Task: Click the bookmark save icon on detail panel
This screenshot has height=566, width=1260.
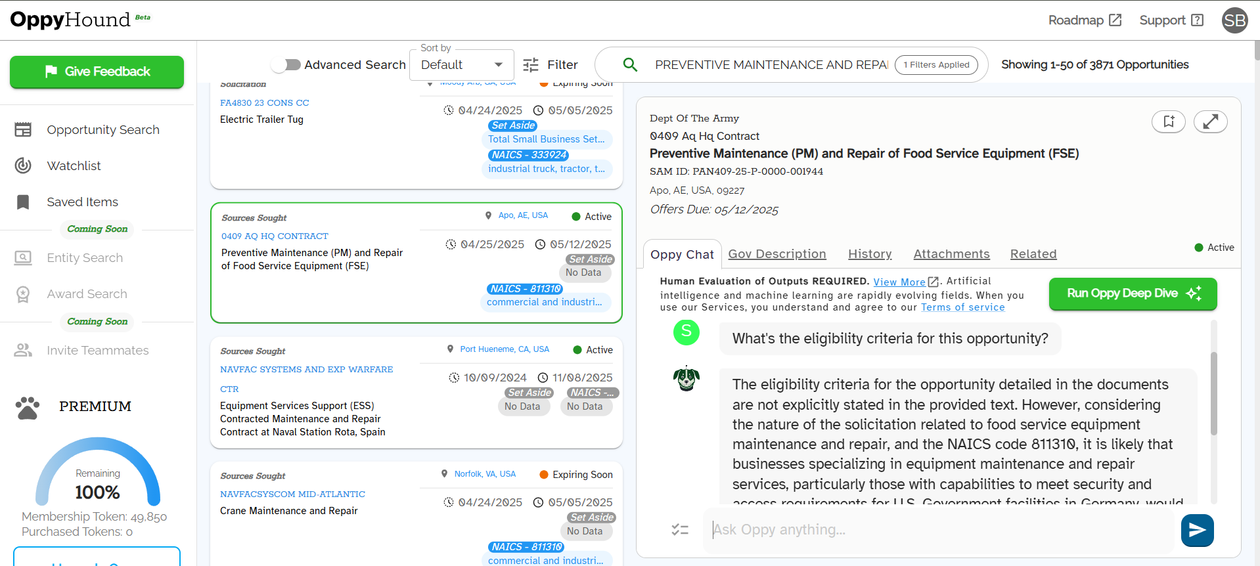Action: click(x=1169, y=121)
